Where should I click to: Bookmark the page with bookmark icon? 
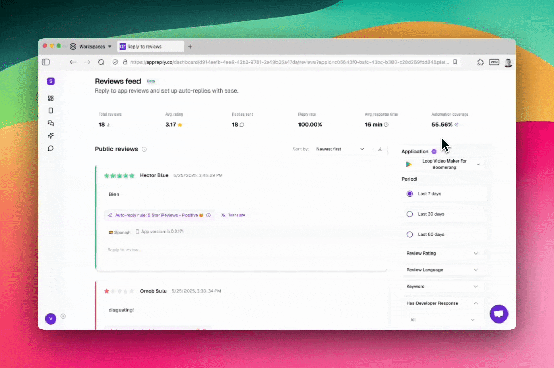coord(455,62)
